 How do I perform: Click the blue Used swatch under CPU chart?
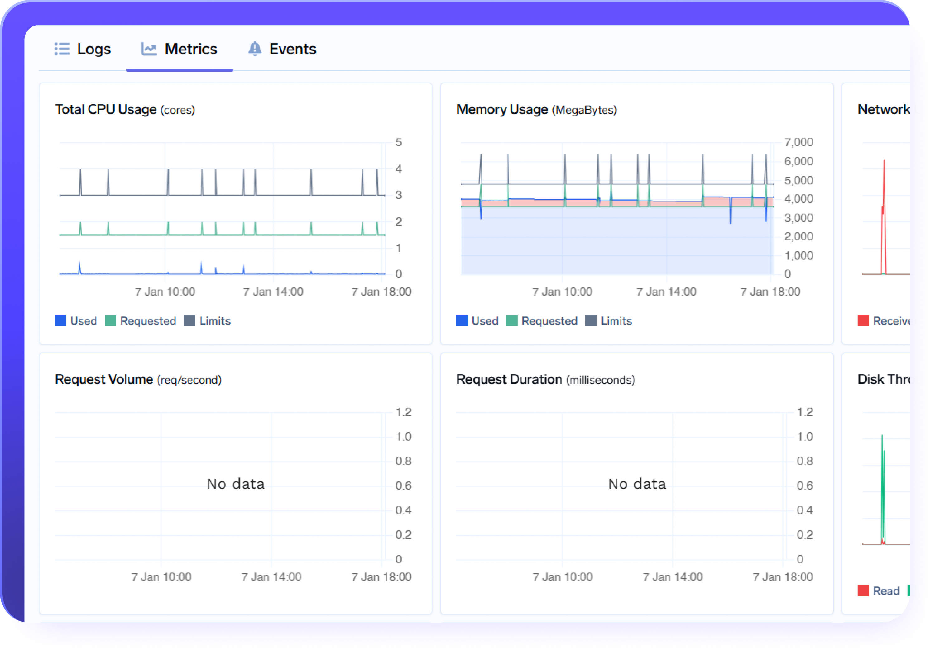tap(60, 321)
